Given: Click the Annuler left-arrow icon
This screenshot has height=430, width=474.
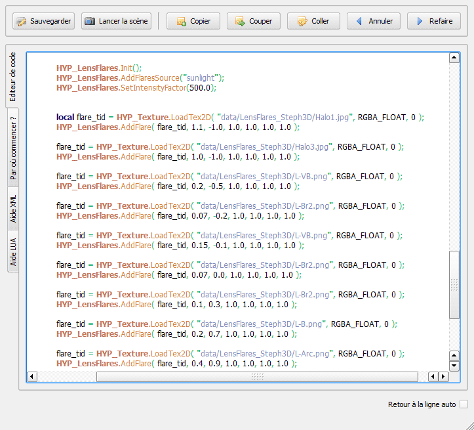Looking at the screenshot, I should point(359,21).
